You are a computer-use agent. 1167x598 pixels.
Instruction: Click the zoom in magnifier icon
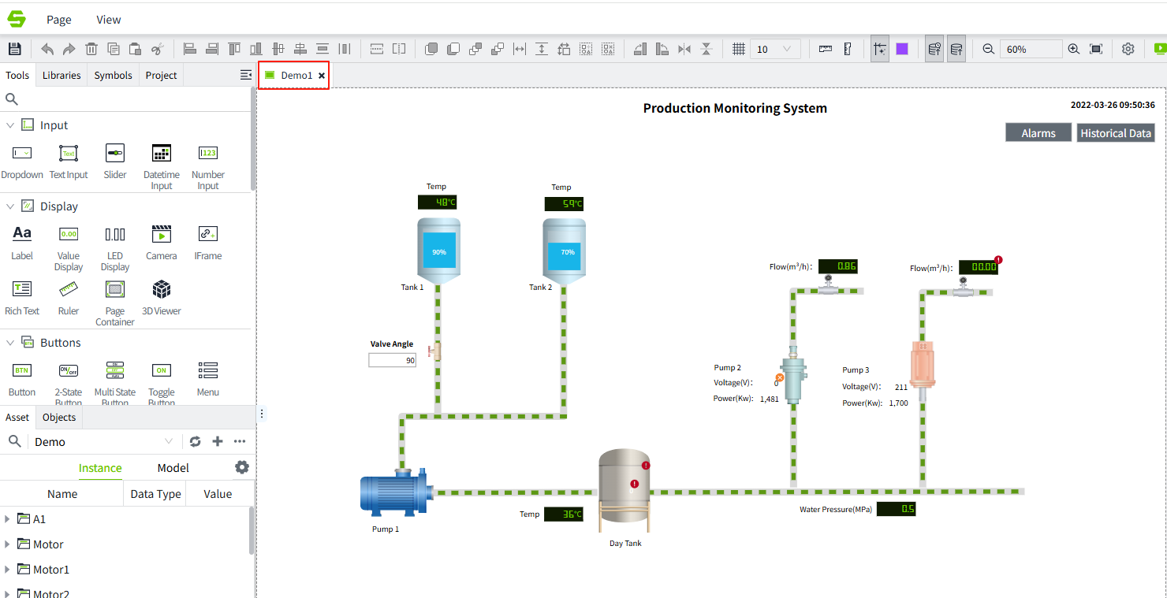point(1073,49)
